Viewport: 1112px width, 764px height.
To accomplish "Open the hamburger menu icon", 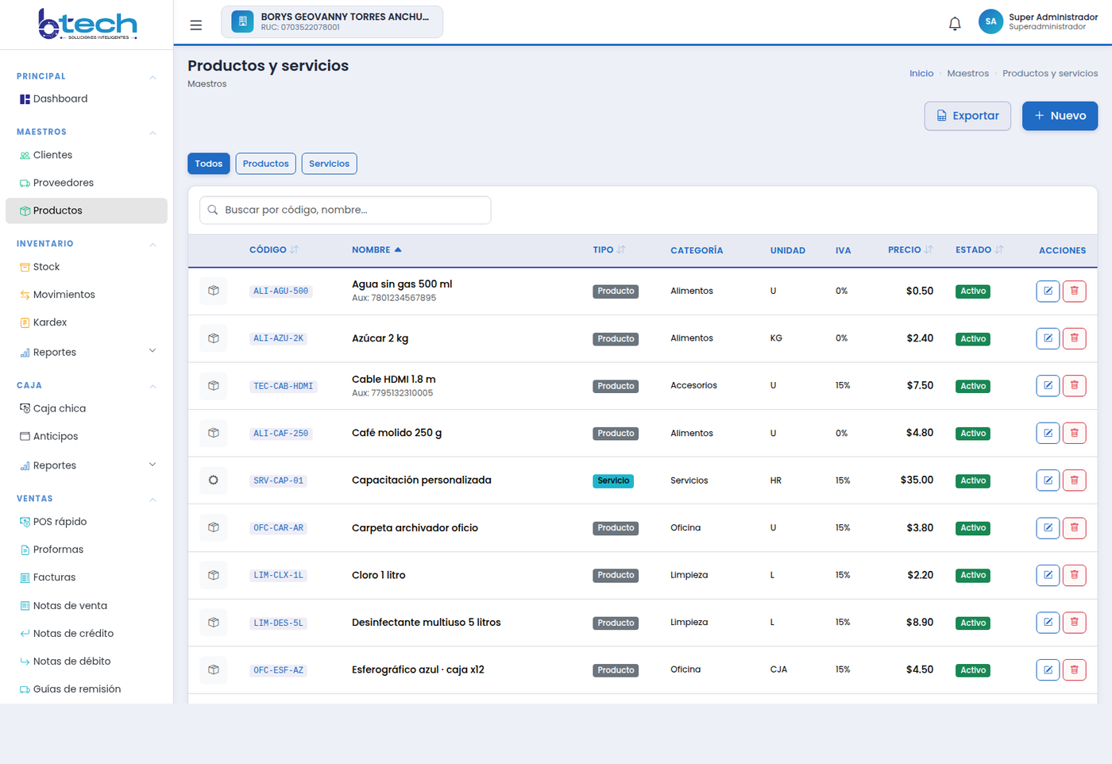I will [x=195, y=25].
